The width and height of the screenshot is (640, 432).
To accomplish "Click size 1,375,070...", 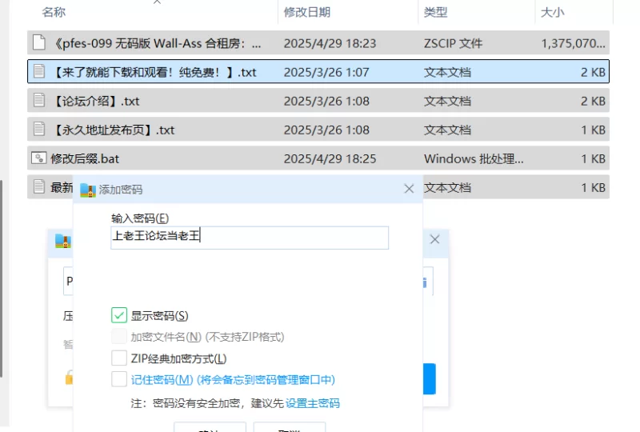I will tap(573, 43).
